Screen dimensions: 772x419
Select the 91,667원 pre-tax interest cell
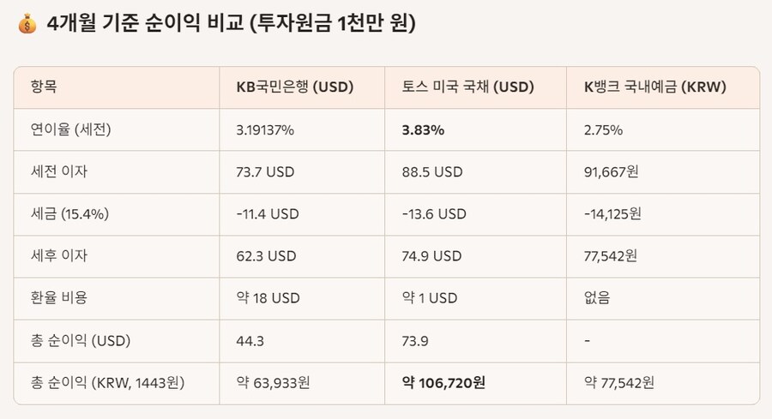[x=612, y=172]
